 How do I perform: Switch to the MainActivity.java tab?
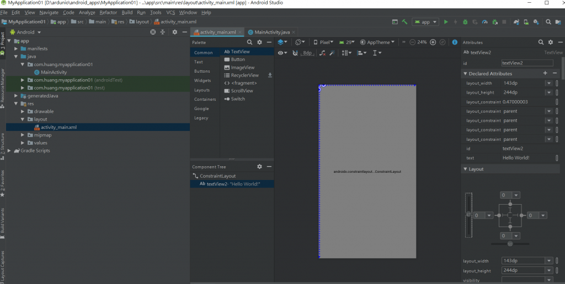pyautogui.click(x=273, y=32)
